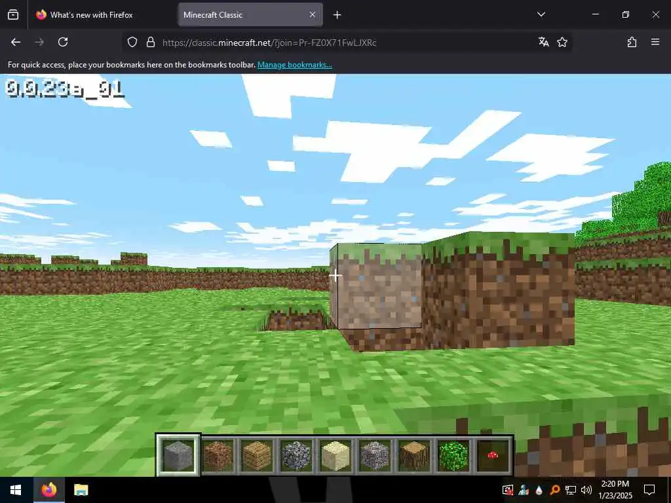Open the Firefox extensions panel

632,42
